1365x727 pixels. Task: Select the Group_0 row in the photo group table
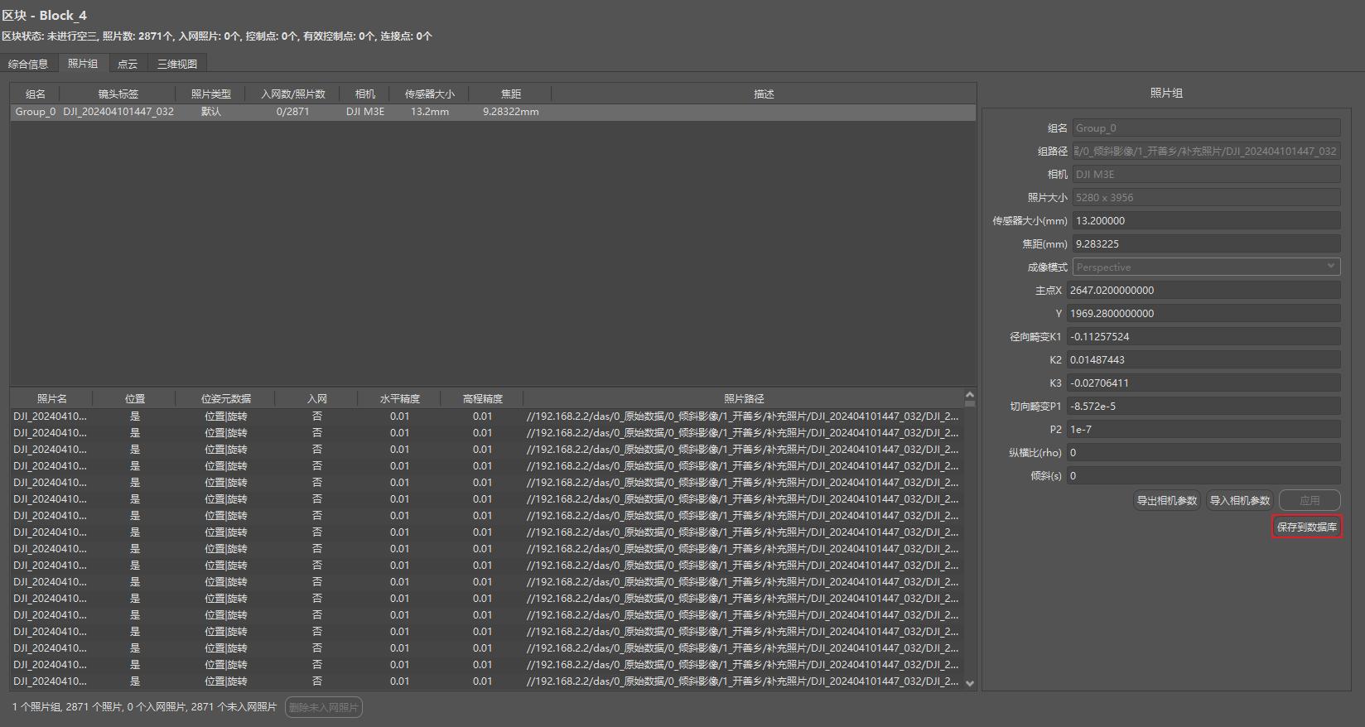pyautogui.click(x=493, y=111)
